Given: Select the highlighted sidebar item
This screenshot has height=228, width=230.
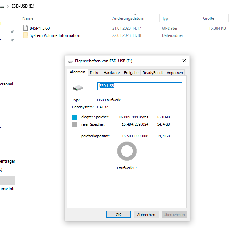Looking at the screenshot, I should pyautogui.click(x=8, y=180).
